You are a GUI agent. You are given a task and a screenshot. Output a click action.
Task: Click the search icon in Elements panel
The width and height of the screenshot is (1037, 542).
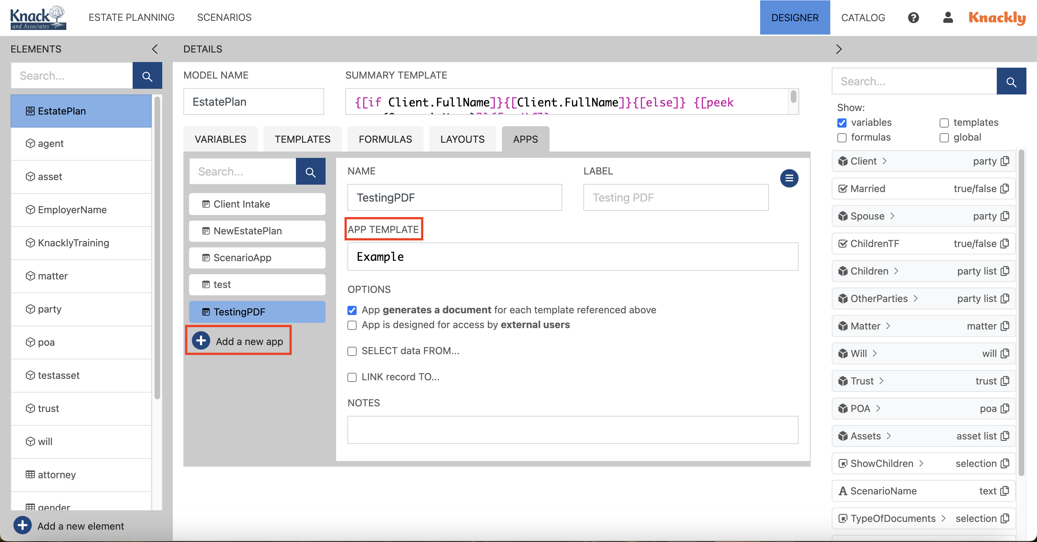(147, 75)
